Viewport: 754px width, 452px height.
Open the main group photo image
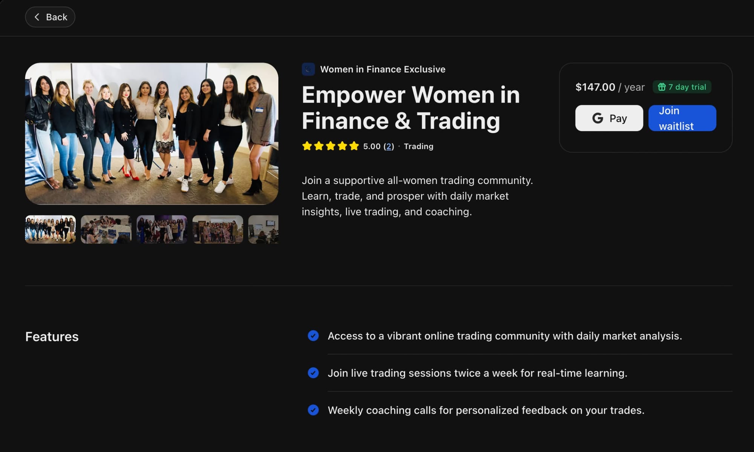pos(152,134)
